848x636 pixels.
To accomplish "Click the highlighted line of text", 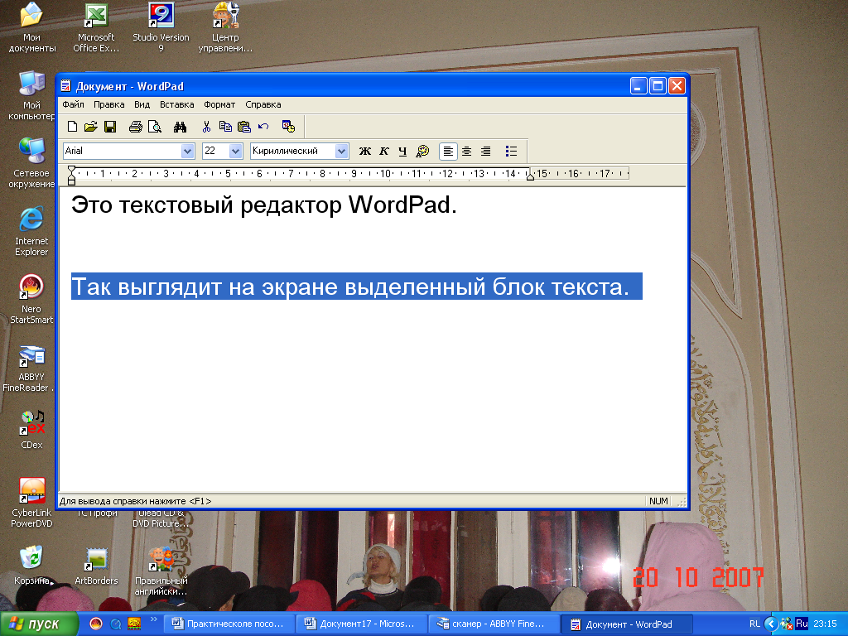I will [356, 287].
